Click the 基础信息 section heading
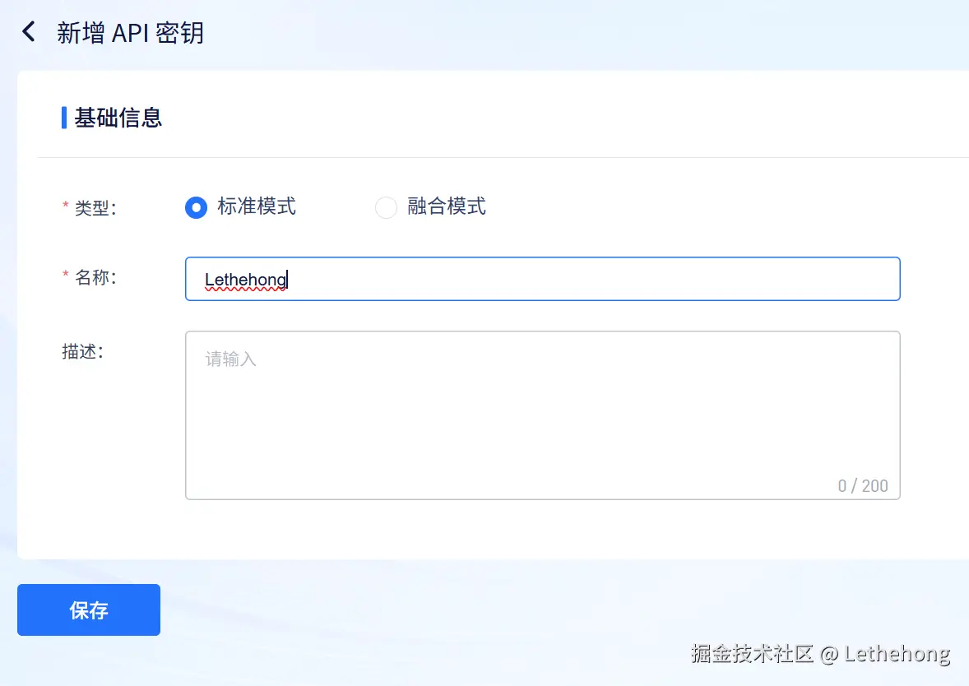 pos(118,118)
